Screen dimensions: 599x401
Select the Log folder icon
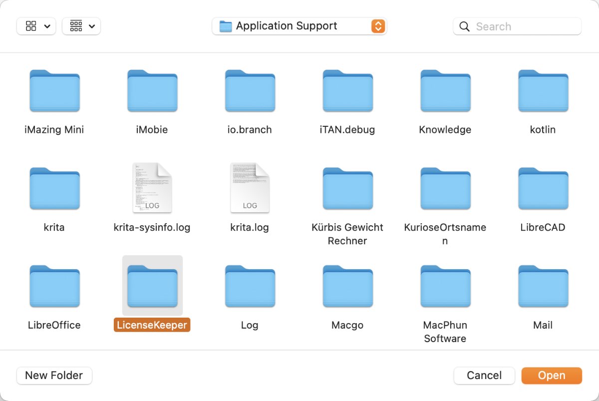pyautogui.click(x=250, y=286)
